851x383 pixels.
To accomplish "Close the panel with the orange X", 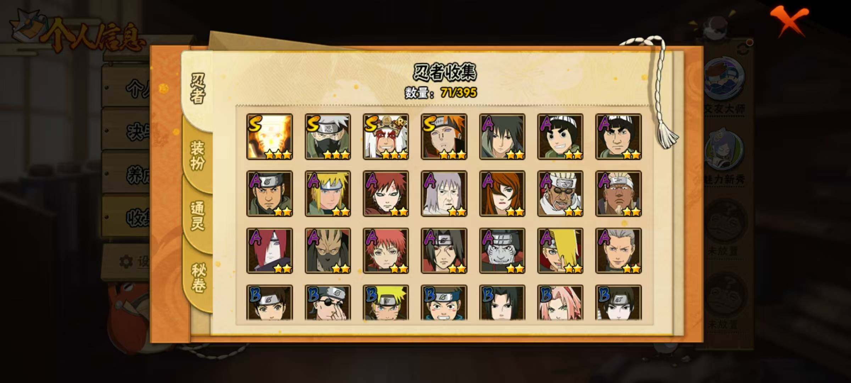I will [x=790, y=21].
